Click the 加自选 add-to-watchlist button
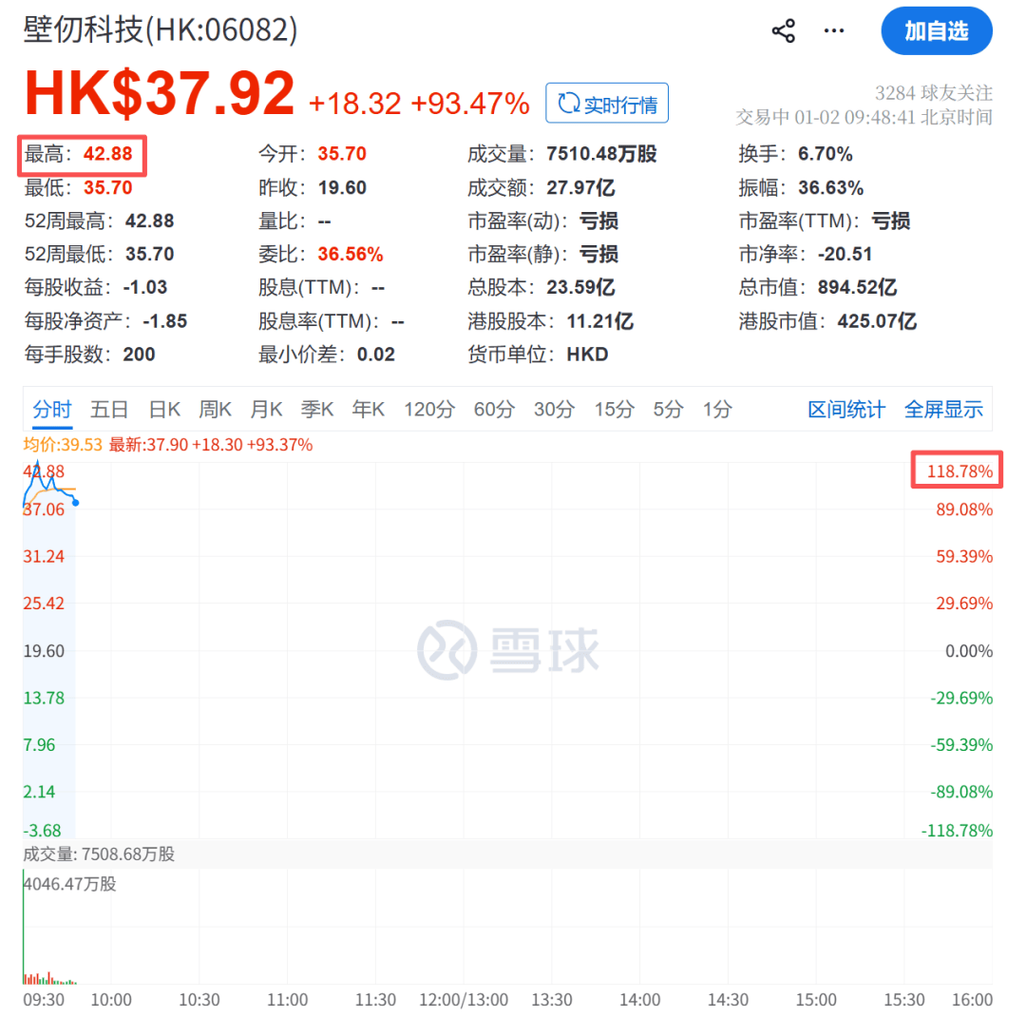The image size is (1026, 1017). 937,30
